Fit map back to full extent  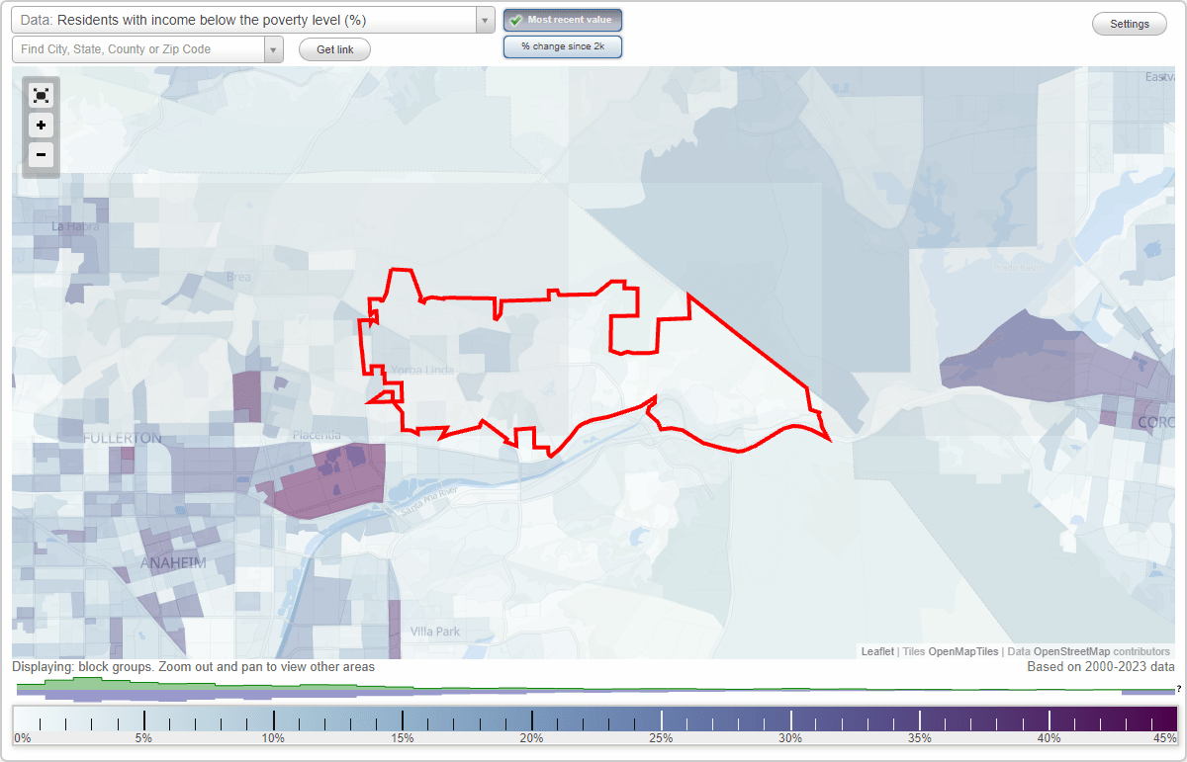tap(41, 95)
